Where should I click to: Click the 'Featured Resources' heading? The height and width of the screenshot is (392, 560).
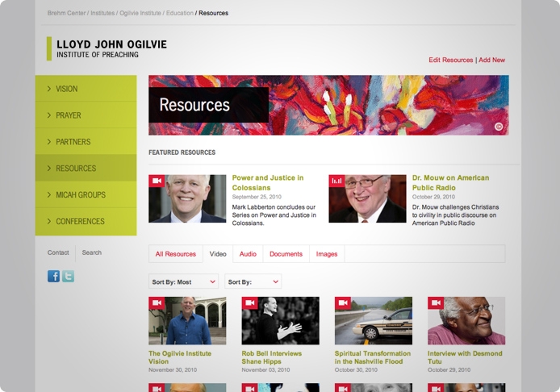[182, 152]
